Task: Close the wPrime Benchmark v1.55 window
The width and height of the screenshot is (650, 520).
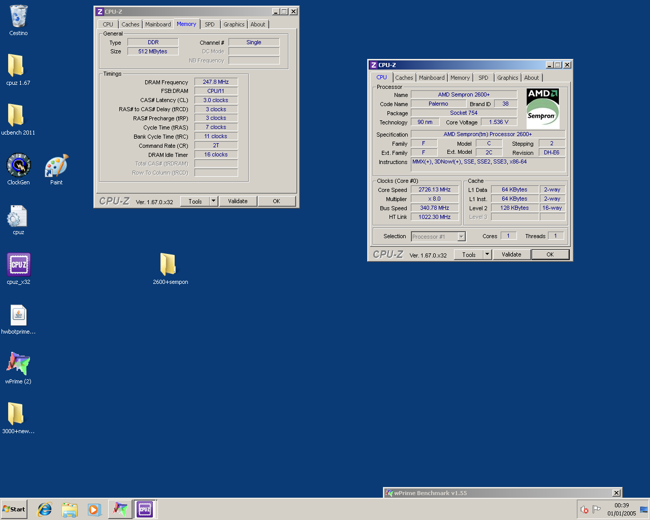Action: point(616,493)
